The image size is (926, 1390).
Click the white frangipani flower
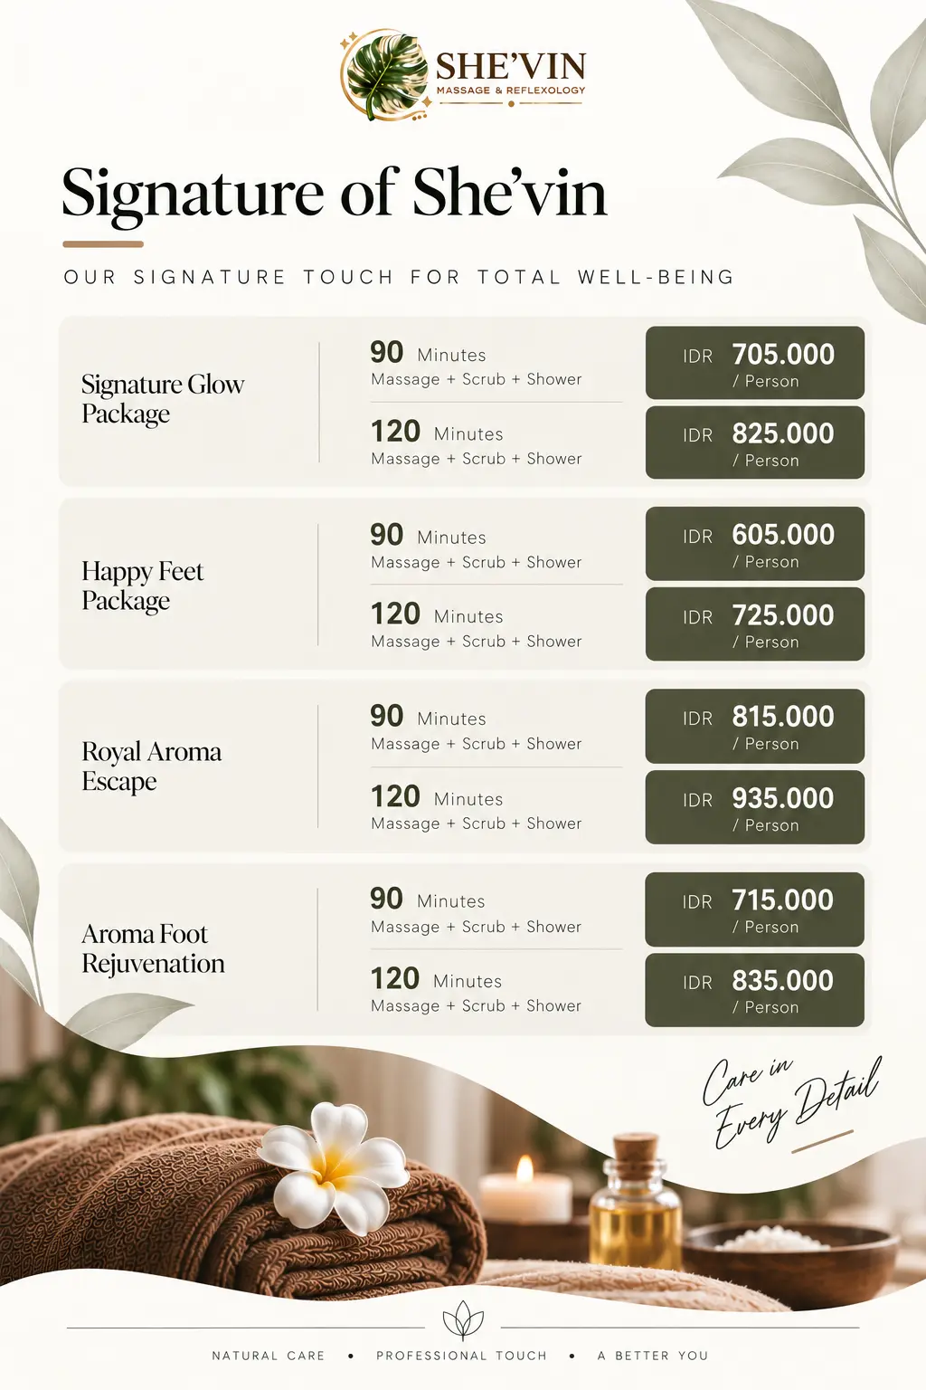click(x=334, y=1167)
